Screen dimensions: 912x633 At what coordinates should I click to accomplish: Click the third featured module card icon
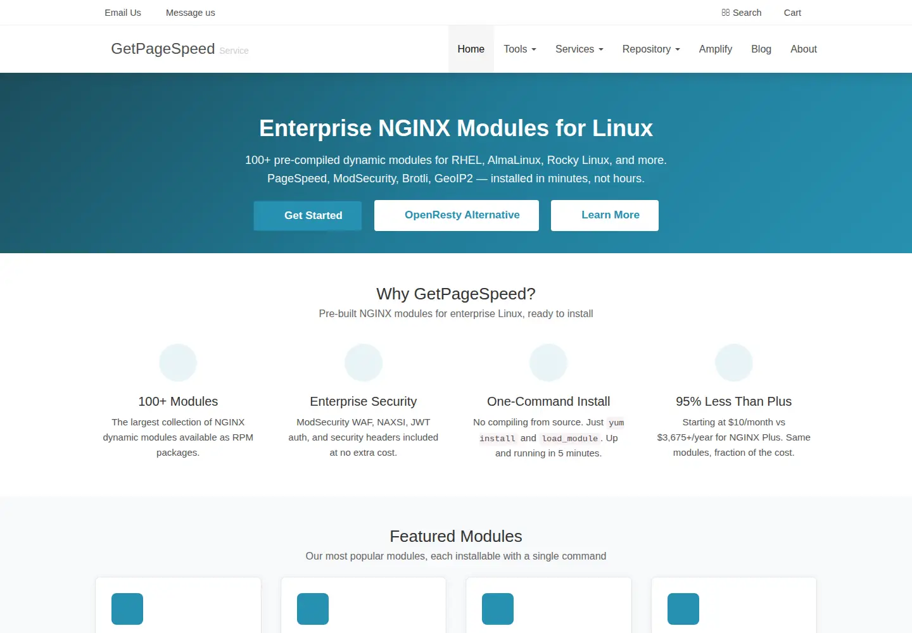point(498,609)
